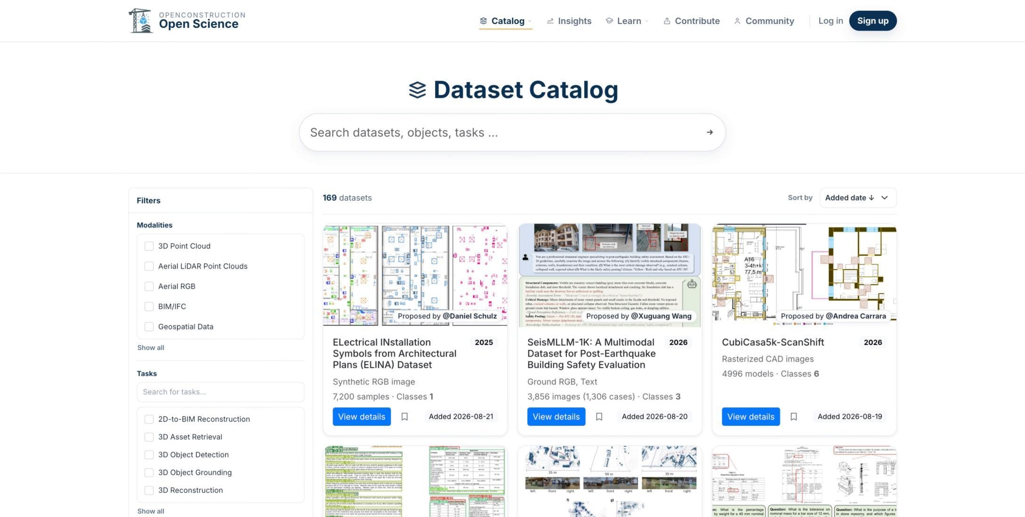This screenshot has height=517, width=1025.
Task: Bookmark the CubiCasa5k-ScanShift dataset card
Action: tap(793, 417)
